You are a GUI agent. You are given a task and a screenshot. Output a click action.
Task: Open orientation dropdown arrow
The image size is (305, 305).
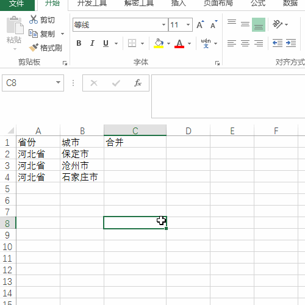click(x=287, y=24)
